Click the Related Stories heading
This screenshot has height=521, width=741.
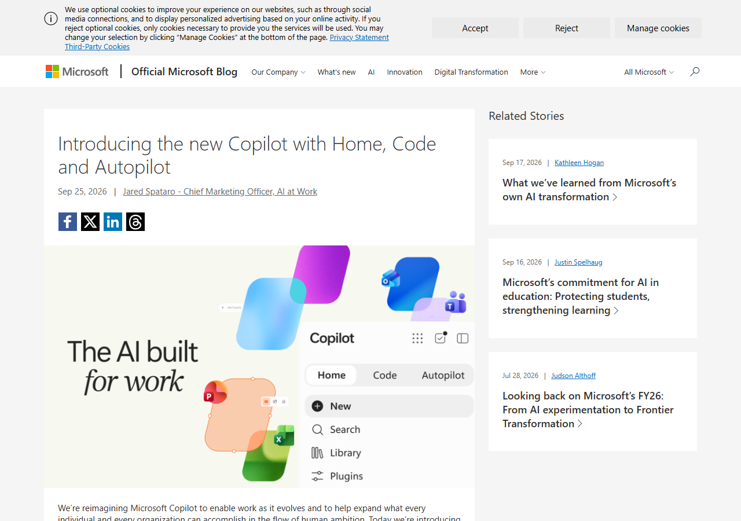pos(526,116)
